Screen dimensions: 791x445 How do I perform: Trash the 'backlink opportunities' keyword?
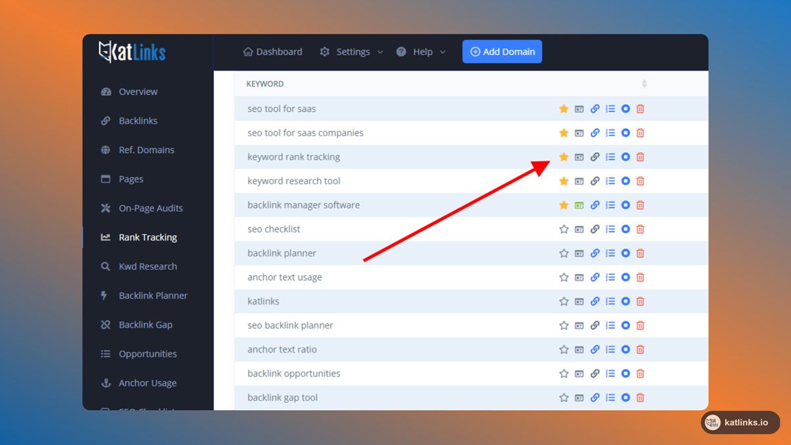click(x=640, y=373)
